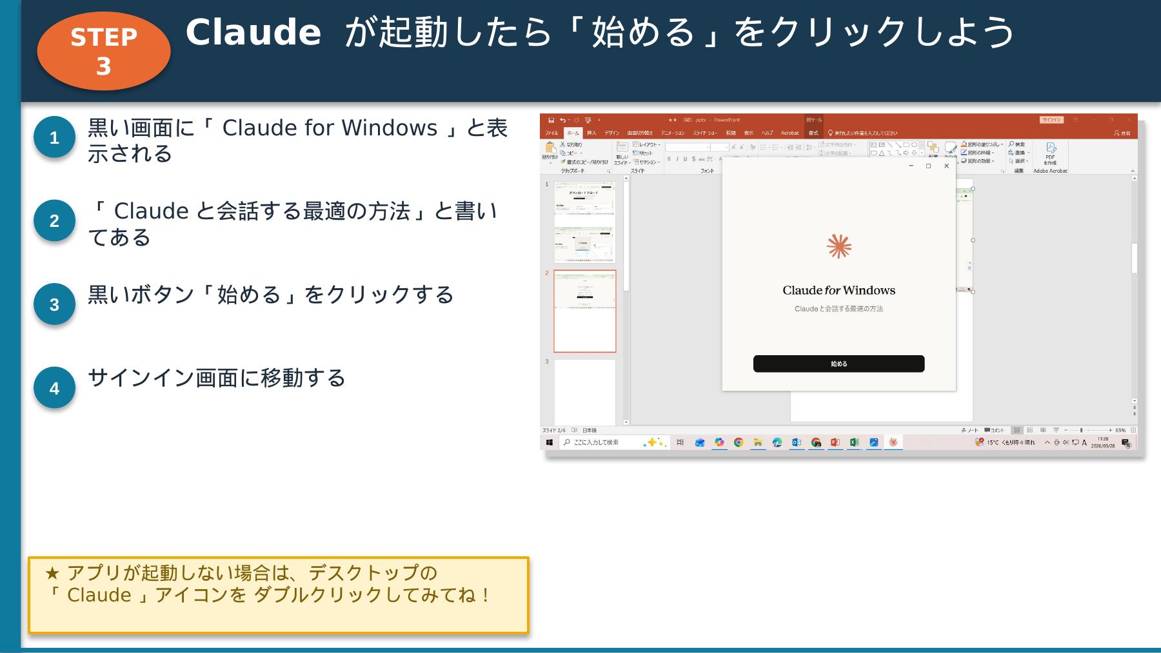The height and width of the screenshot is (653, 1161).
Task: Select the rectangle shape tool in the ribbon
Action: [906, 144]
